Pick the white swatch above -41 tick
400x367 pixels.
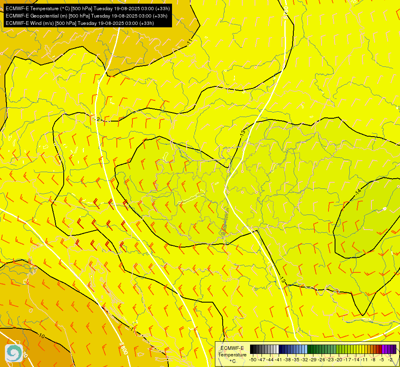point(277,349)
